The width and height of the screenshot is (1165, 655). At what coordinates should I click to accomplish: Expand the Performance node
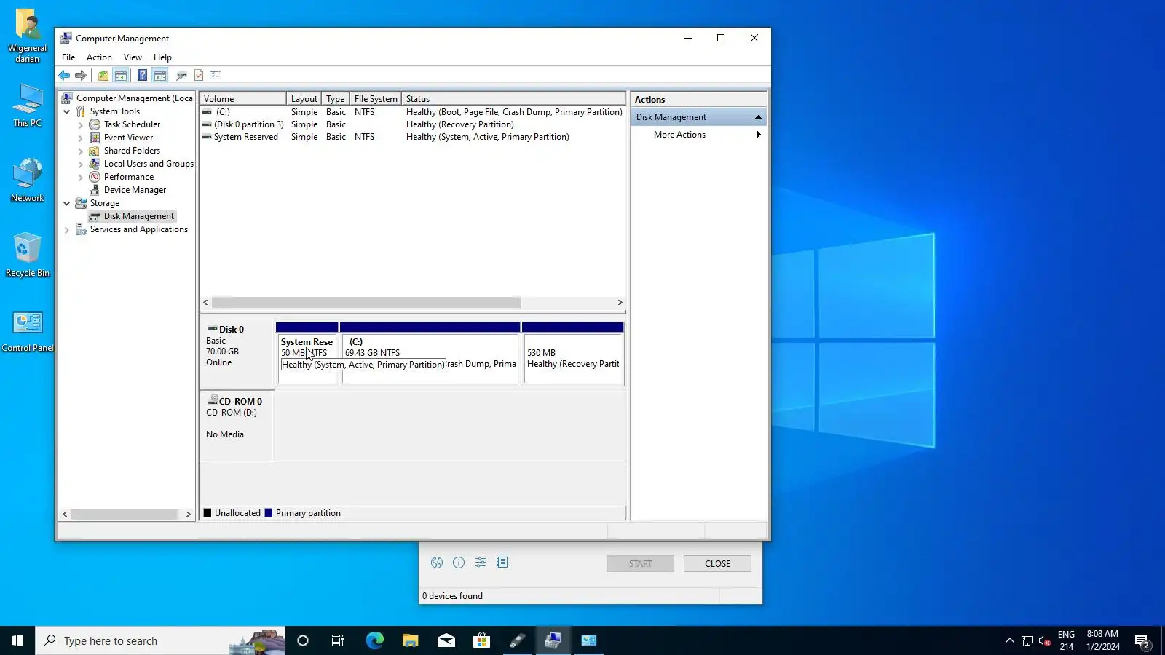(81, 177)
